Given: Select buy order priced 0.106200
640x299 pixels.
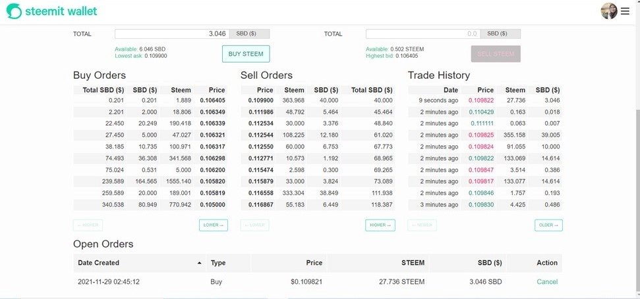Looking at the screenshot, I should point(150,170).
